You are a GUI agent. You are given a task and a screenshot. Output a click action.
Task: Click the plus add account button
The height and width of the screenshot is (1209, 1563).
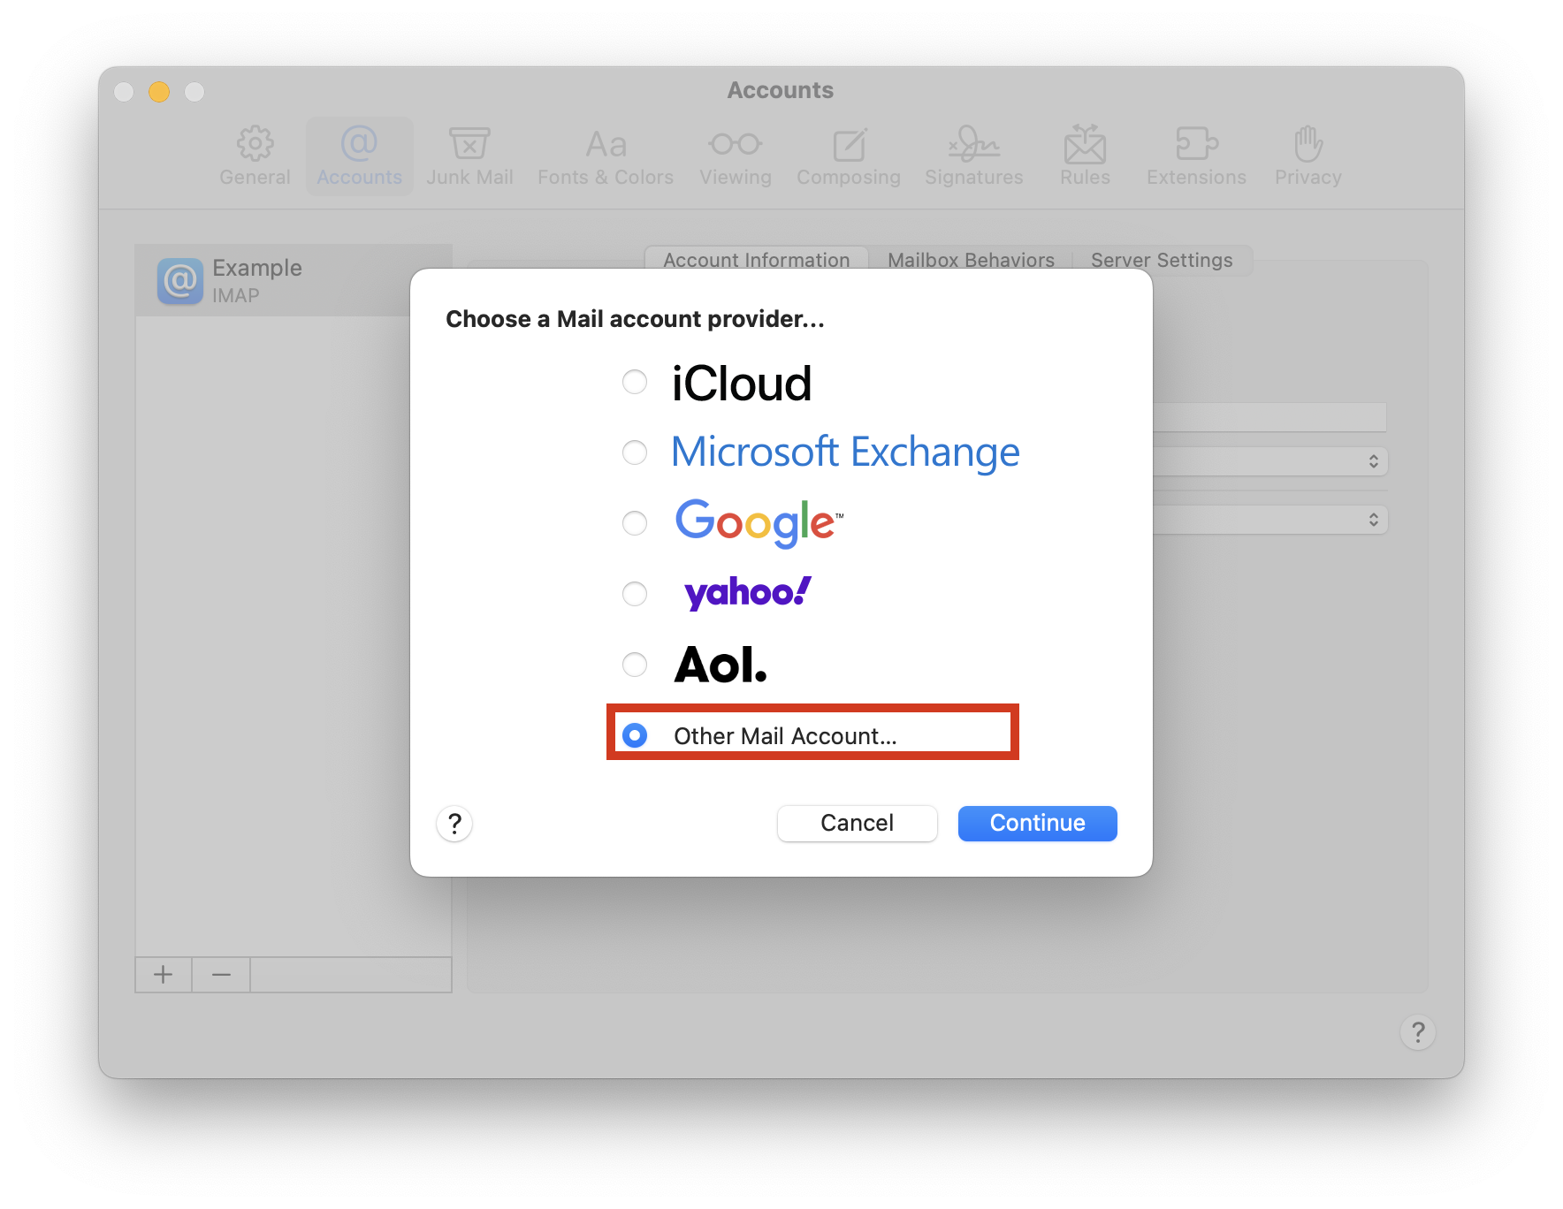click(164, 975)
